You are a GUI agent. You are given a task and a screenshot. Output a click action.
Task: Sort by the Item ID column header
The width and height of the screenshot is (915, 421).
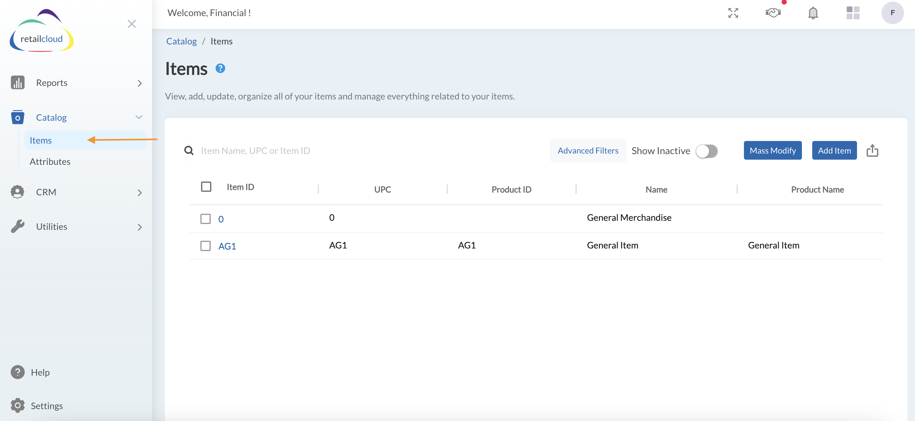[x=240, y=187]
